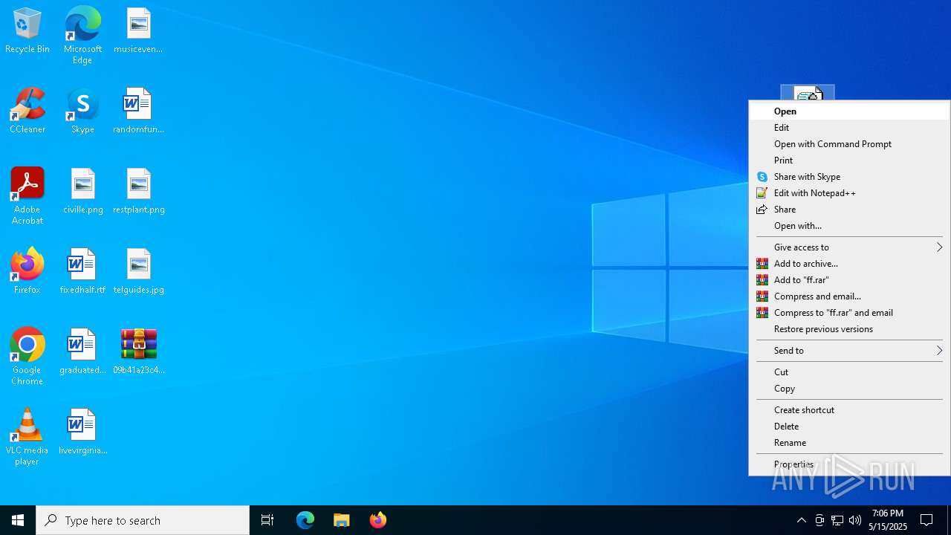Select the restplant.png file icon
This screenshot has height=535, width=951.
coord(138,192)
